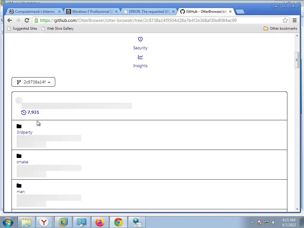Click the green padlock in the address bar
This screenshot has width=304, height=228.
pyautogui.click(x=36, y=20)
